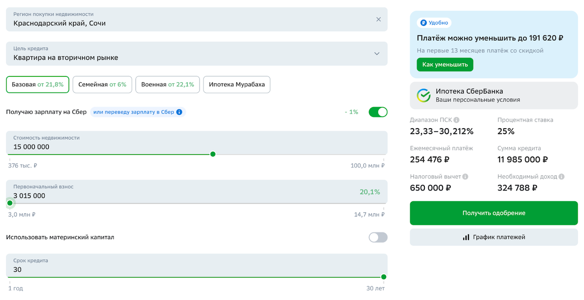584x300 pixels.
Task: Click the 'Как уменьшить' button
Action: (445, 64)
